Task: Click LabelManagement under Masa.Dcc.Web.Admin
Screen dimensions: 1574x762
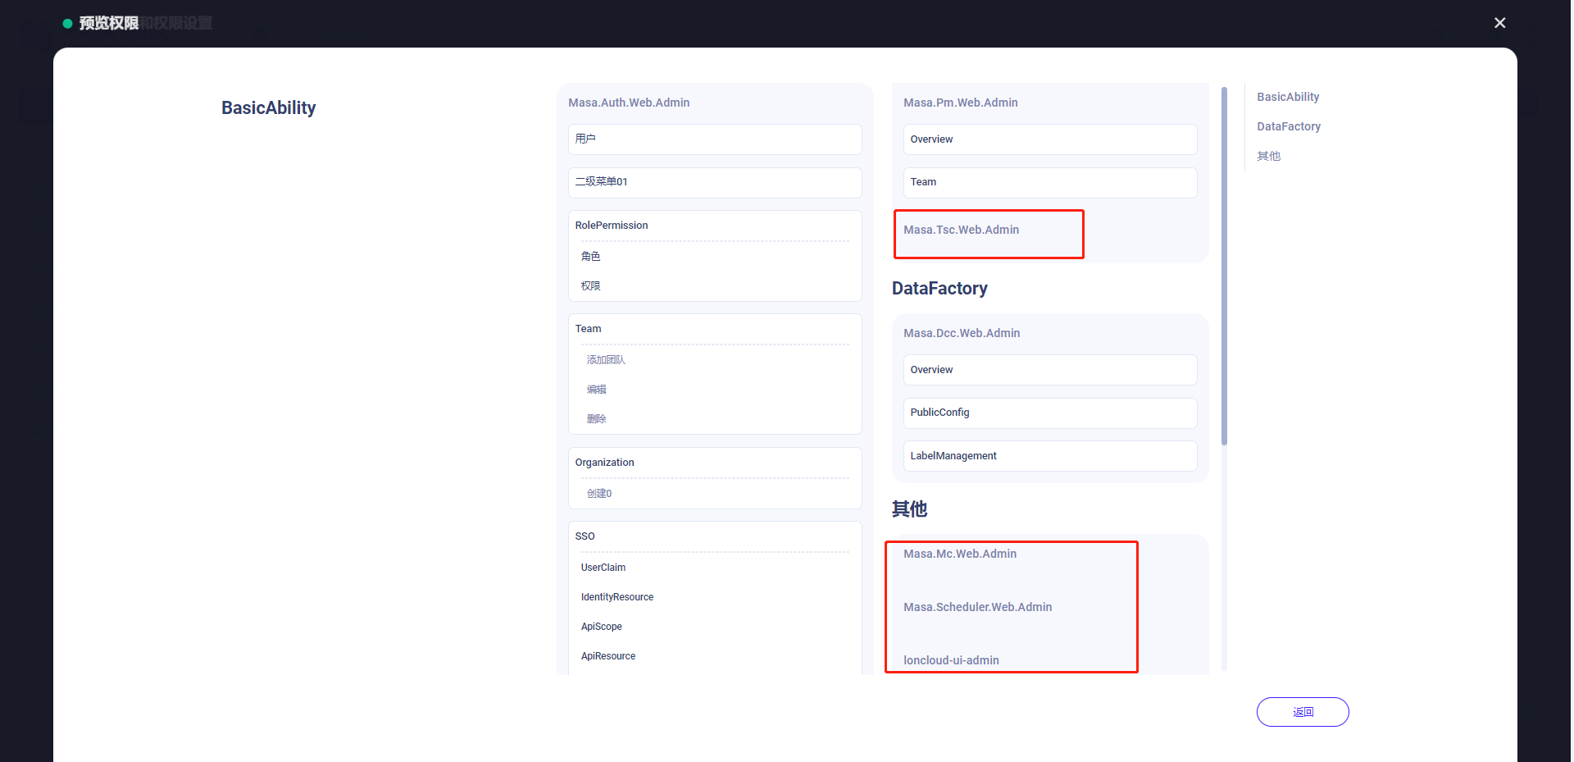Action: coord(1049,456)
